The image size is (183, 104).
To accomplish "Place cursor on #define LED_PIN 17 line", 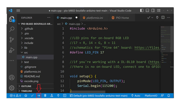I will coord(87,52).
